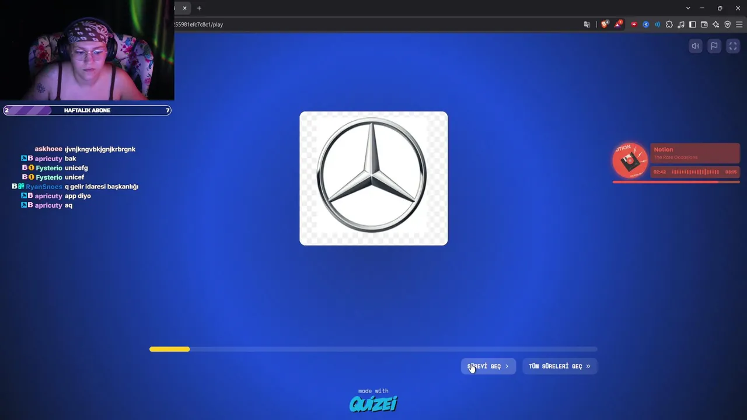This screenshot has width=747, height=420.
Task: Click the HAFTALIK ABONE goal bar
Action: click(x=87, y=110)
